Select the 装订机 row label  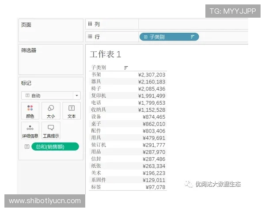click(98, 145)
